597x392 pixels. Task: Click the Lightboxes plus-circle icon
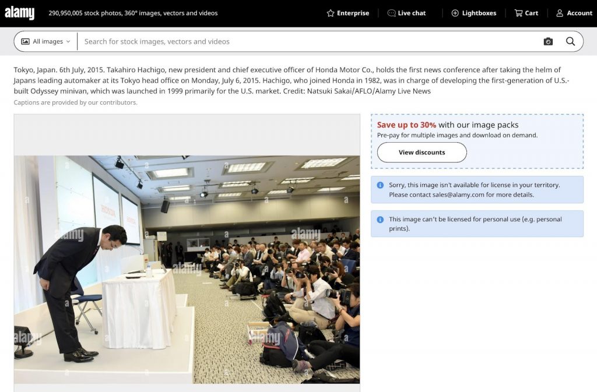coord(455,13)
